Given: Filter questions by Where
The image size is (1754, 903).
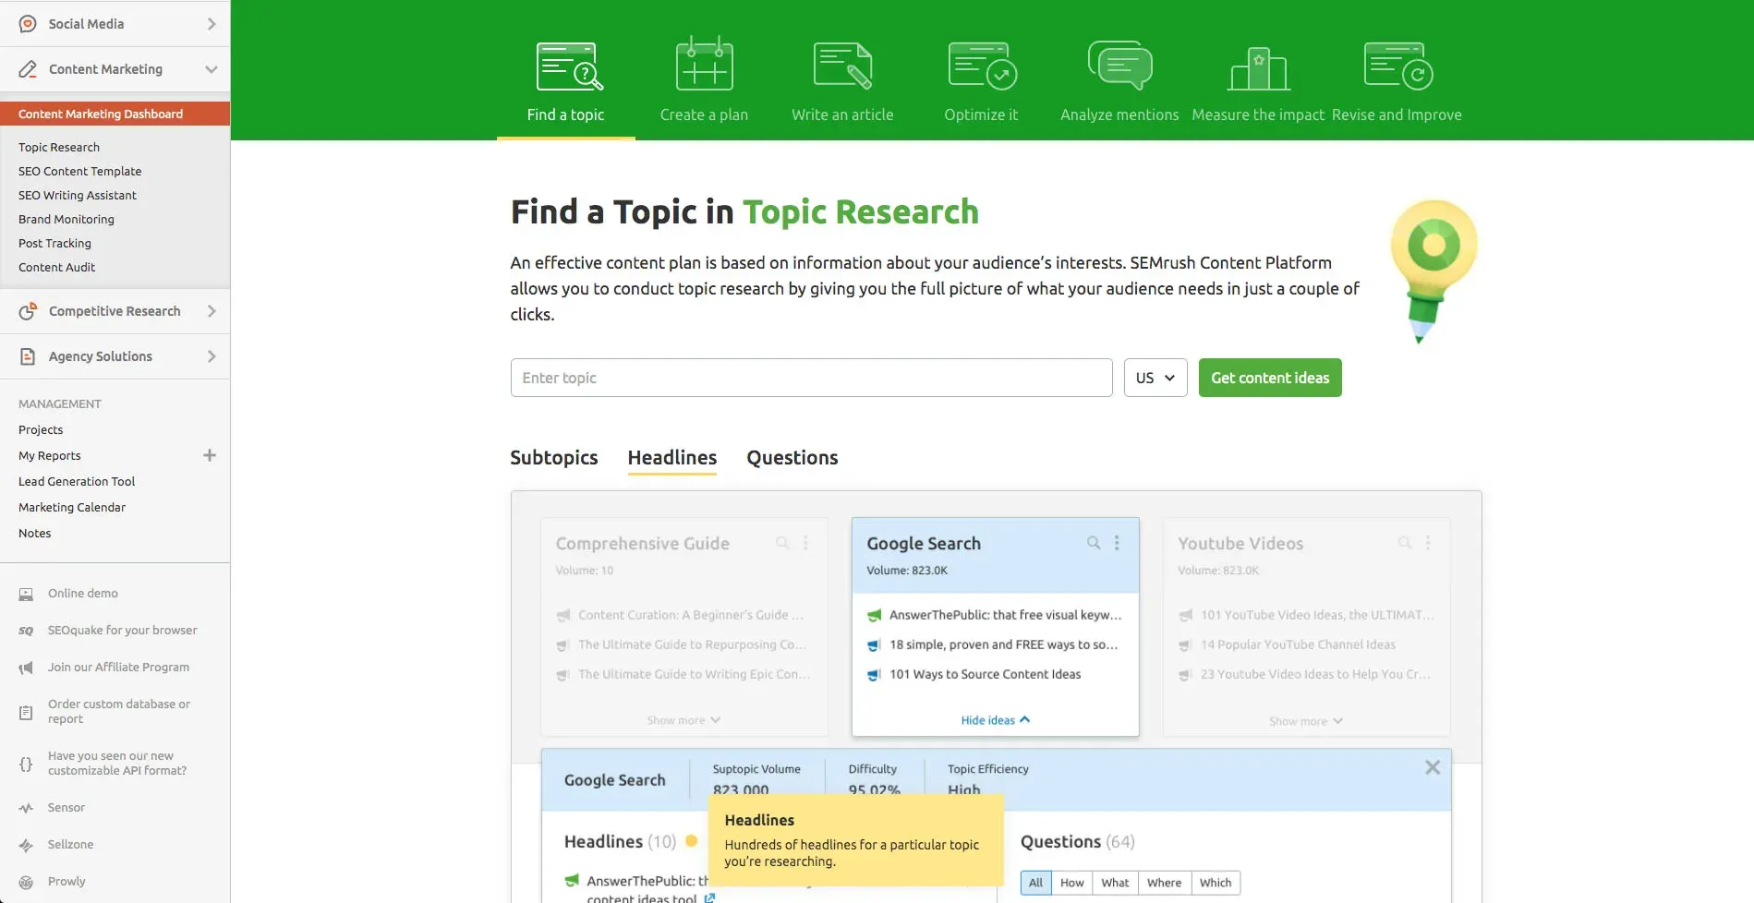Looking at the screenshot, I should (x=1165, y=883).
